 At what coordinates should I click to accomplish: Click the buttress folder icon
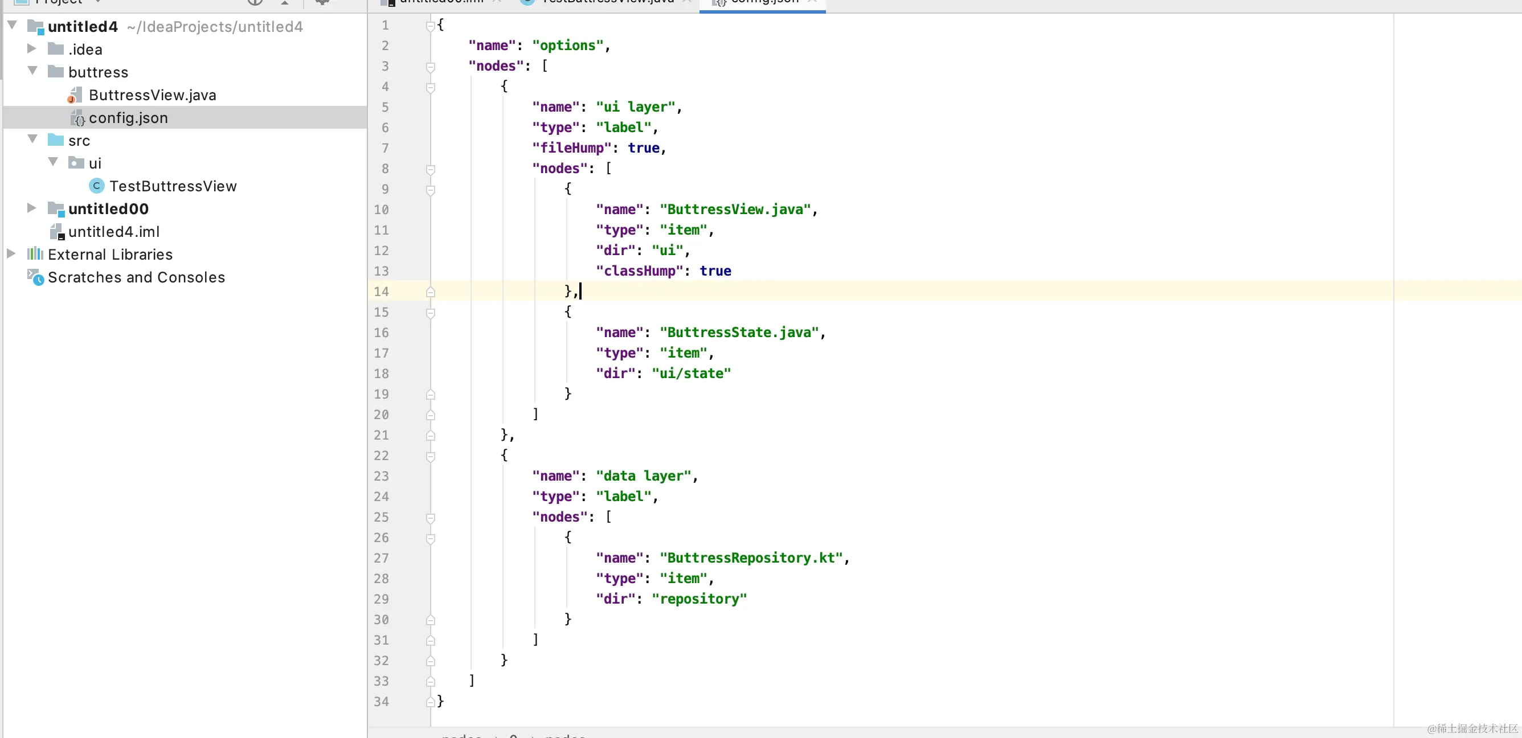point(56,72)
